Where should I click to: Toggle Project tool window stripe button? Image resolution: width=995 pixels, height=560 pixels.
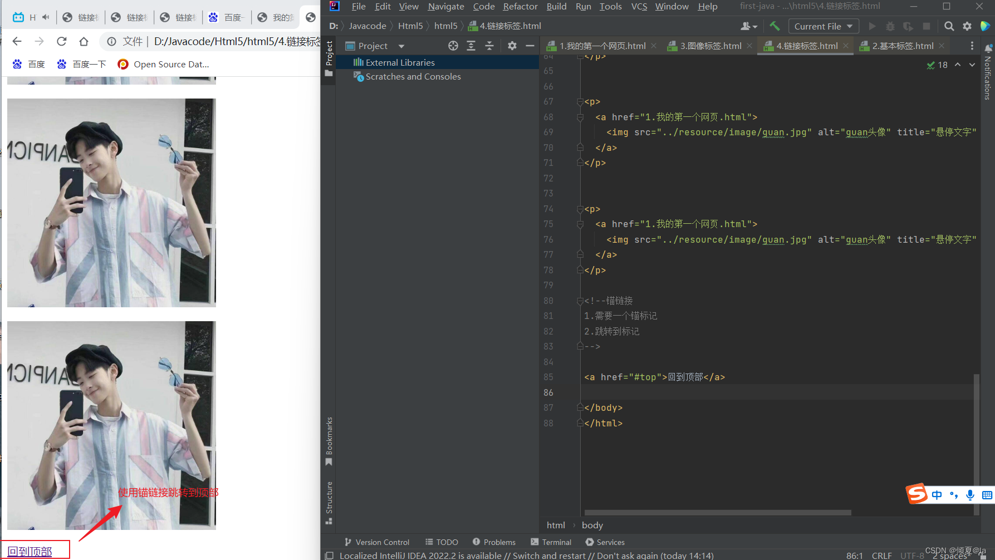click(x=329, y=59)
